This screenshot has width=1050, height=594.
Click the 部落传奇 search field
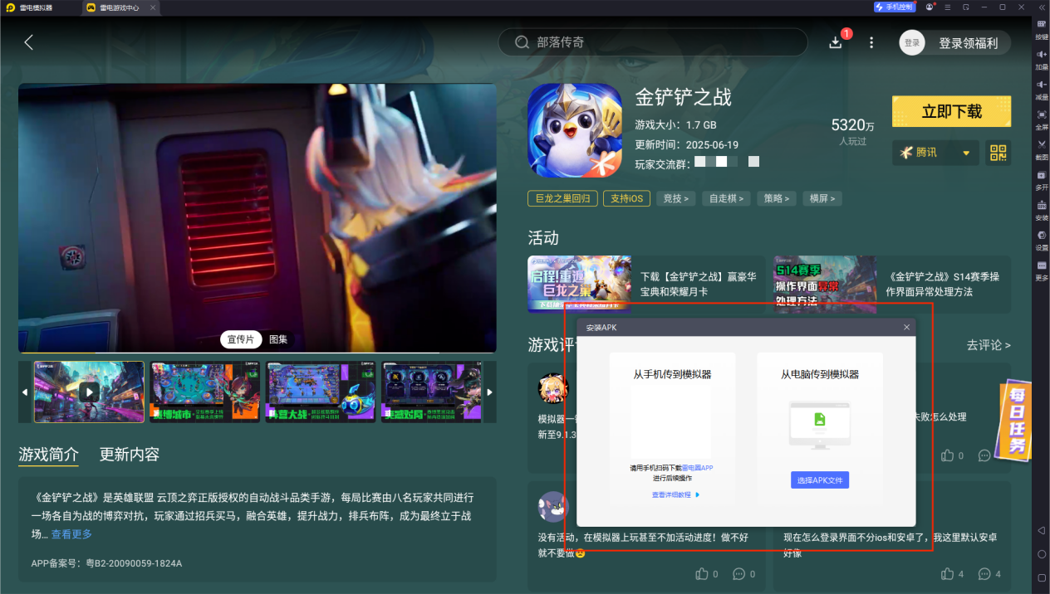pos(652,42)
